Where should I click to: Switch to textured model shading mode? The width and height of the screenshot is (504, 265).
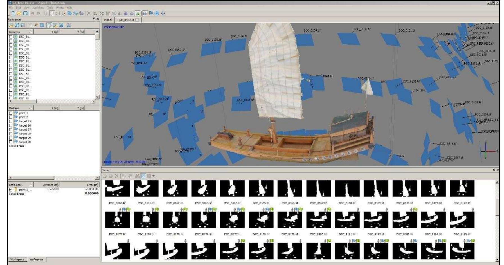coord(137,13)
